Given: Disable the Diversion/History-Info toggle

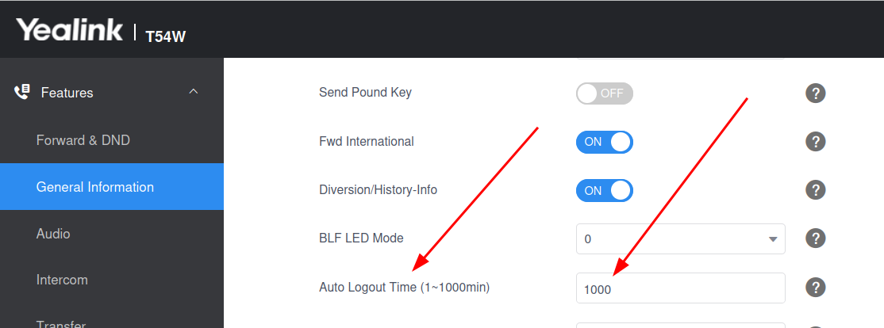Looking at the screenshot, I should coord(605,191).
